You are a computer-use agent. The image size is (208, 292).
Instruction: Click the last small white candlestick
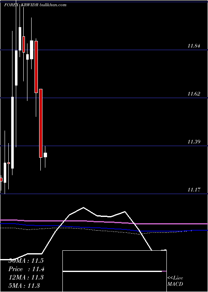pyautogui.click(x=45, y=155)
